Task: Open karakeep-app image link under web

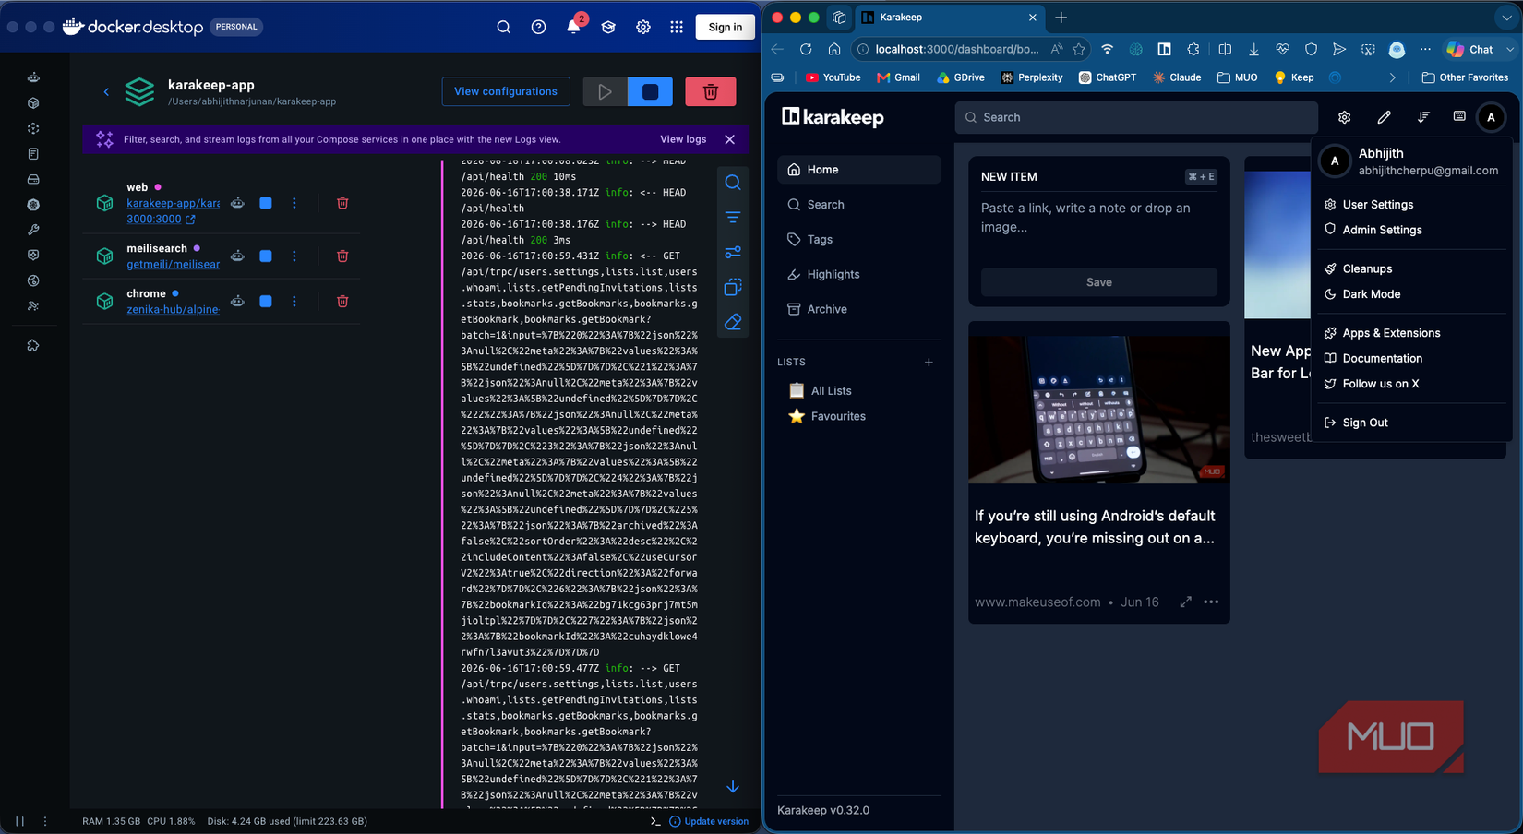Action: [x=173, y=203]
